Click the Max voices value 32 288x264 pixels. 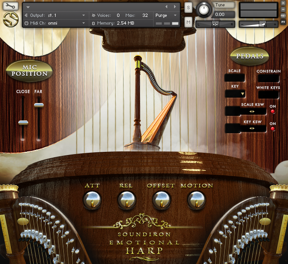(145, 16)
